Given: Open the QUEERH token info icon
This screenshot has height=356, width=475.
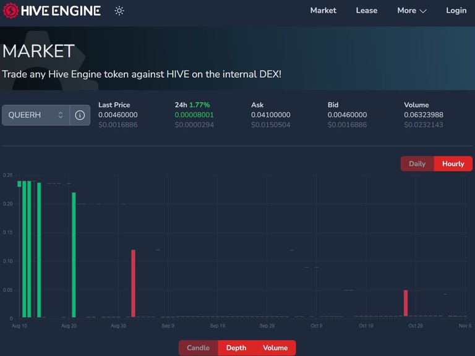Looking at the screenshot, I should tap(80, 115).
